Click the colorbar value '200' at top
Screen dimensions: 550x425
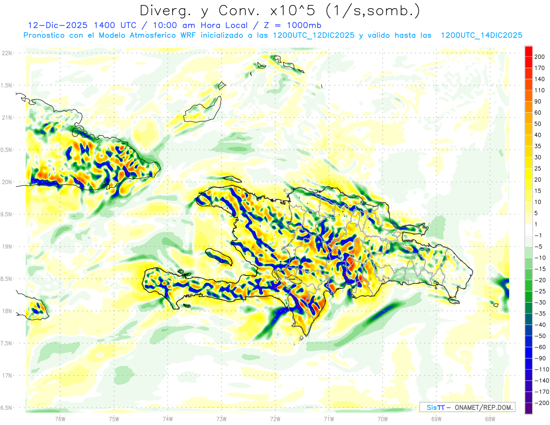(x=539, y=57)
